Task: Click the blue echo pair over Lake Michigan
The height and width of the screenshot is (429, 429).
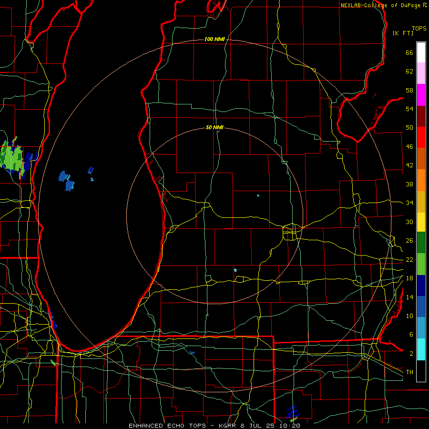Action: click(66, 181)
